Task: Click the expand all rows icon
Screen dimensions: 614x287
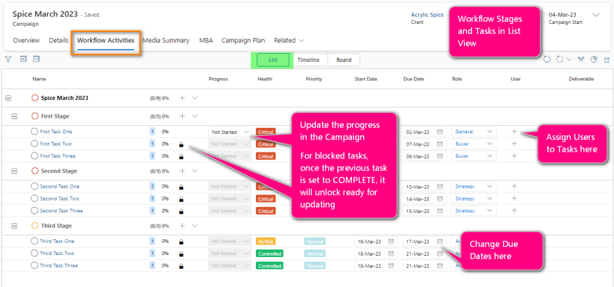Action: 23,59
